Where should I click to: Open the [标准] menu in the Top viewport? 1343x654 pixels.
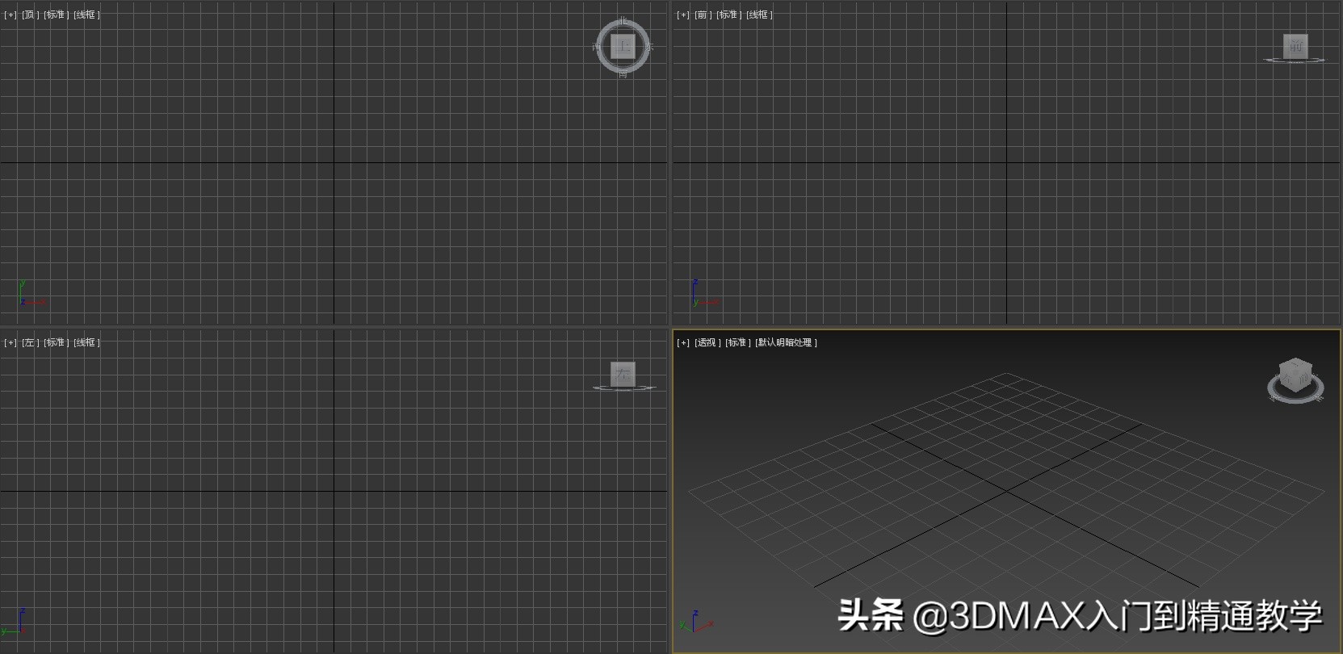click(56, 15)
